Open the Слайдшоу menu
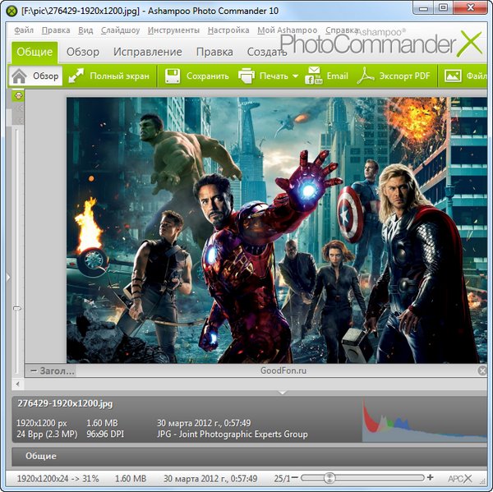This screenshot has width=493, height=492. point(121,30)
